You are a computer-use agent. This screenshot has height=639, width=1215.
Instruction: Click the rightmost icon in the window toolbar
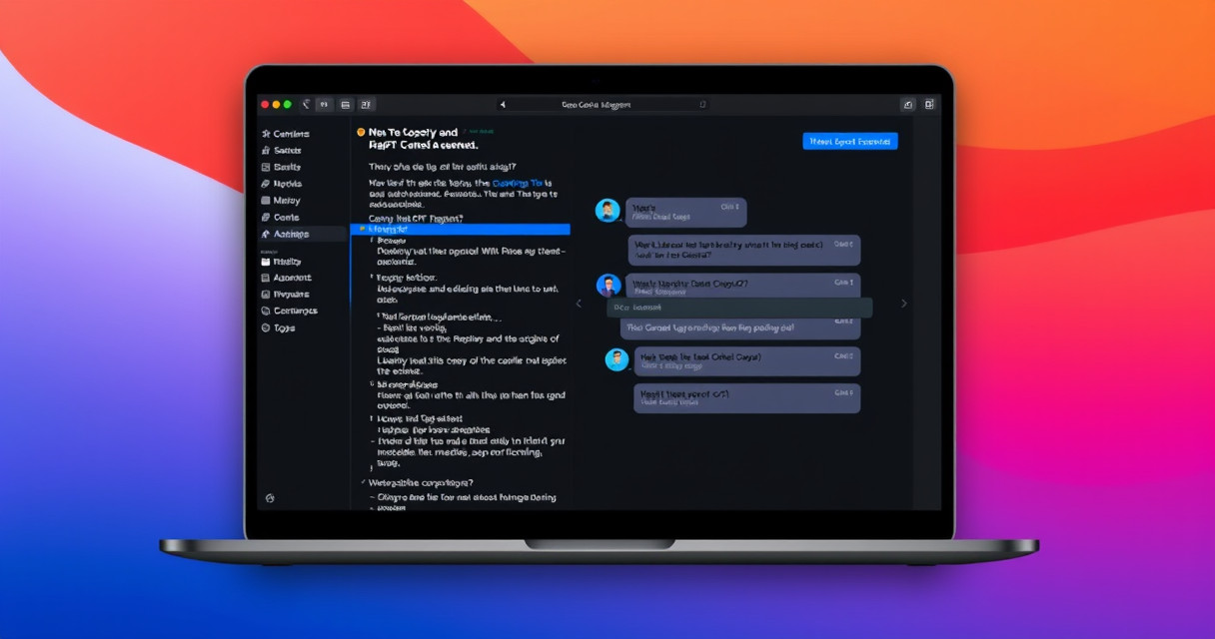click(929, 104)
